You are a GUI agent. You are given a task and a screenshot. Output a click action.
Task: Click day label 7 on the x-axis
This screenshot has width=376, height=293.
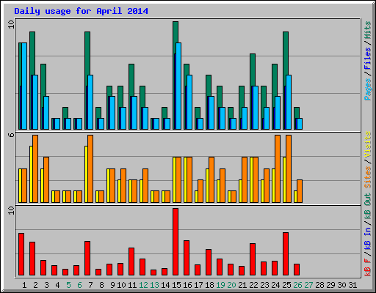tap(90, 285)
